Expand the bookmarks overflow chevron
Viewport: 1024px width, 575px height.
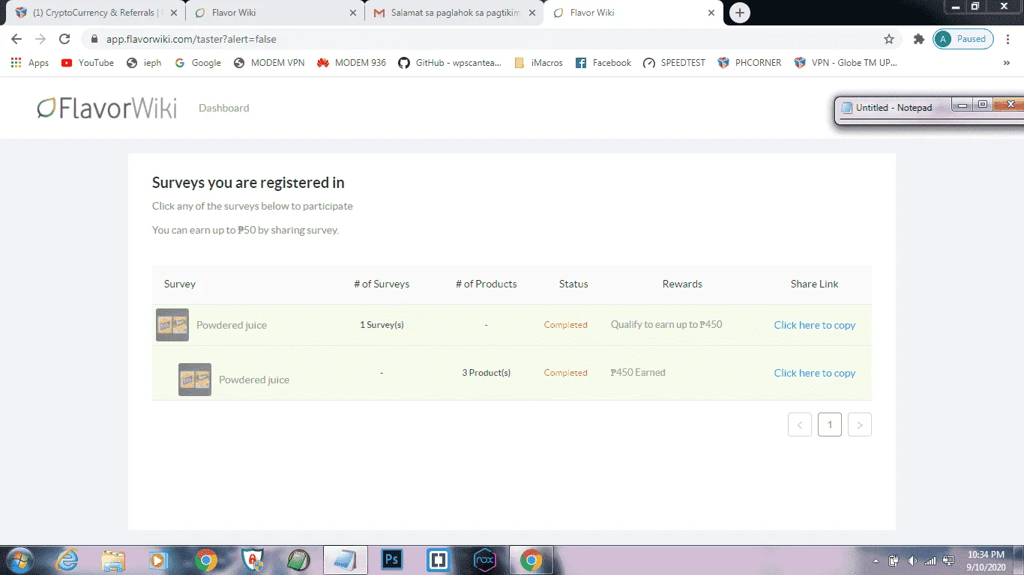pos(1007,63)
